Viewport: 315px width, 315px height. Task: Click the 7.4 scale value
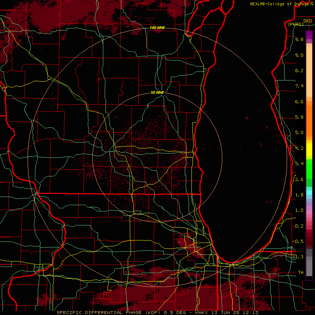[x=299, y=86]
